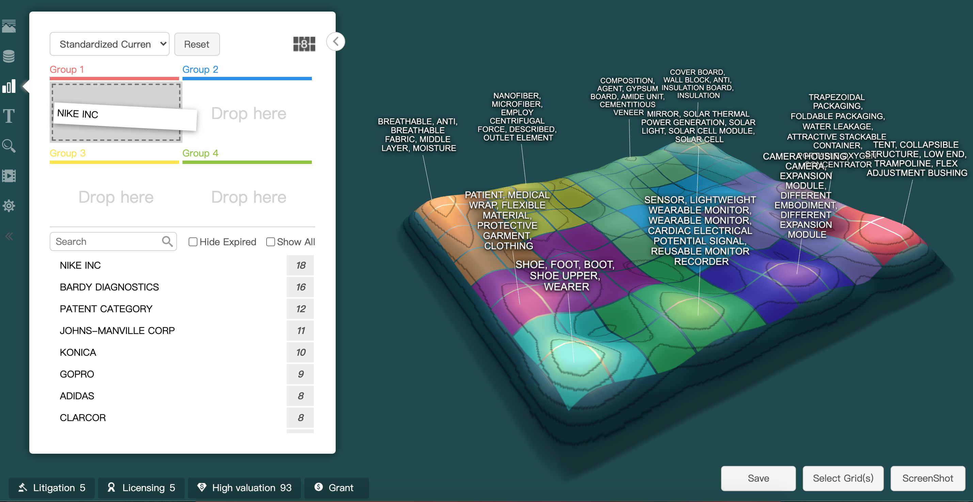Expand Group 3 drop target area

click(115, 197)
